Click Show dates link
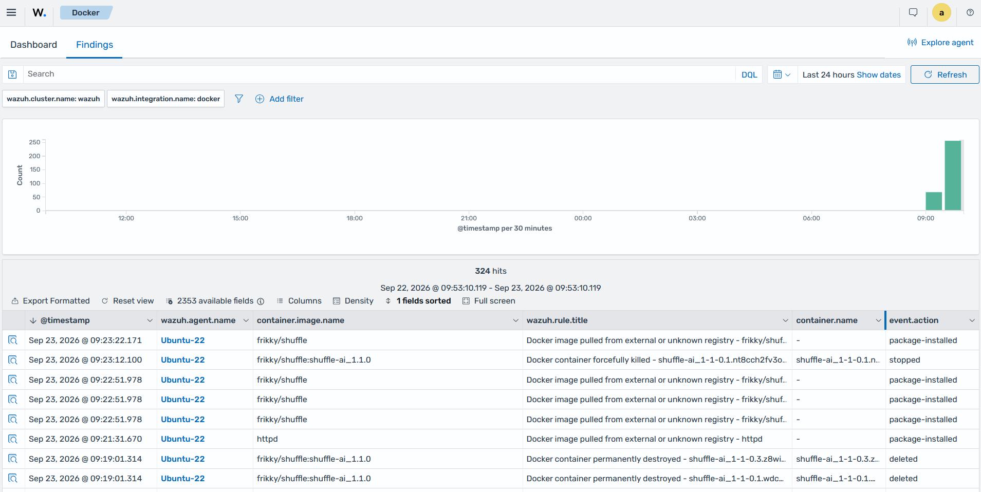The width and height of the screenshot is (981, 492). 879,74
